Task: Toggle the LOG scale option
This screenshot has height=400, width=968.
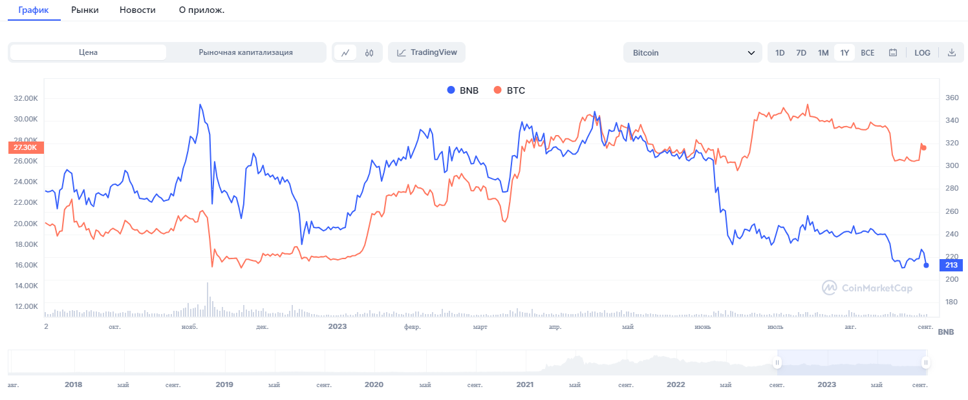Action: [x=922, y=52]
